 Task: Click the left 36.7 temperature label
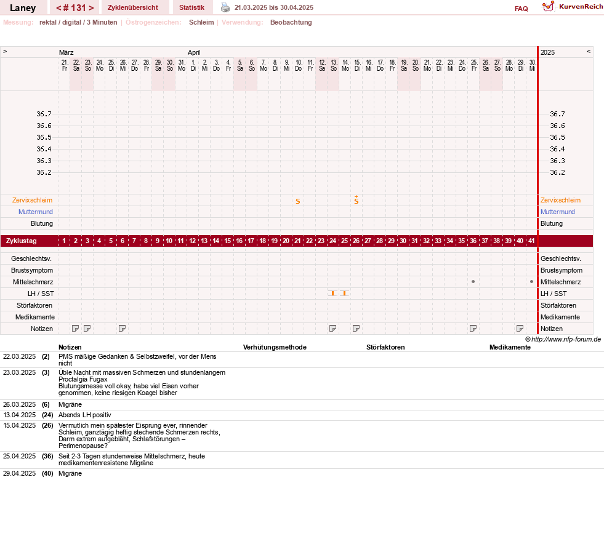click(x=44, y=114)
